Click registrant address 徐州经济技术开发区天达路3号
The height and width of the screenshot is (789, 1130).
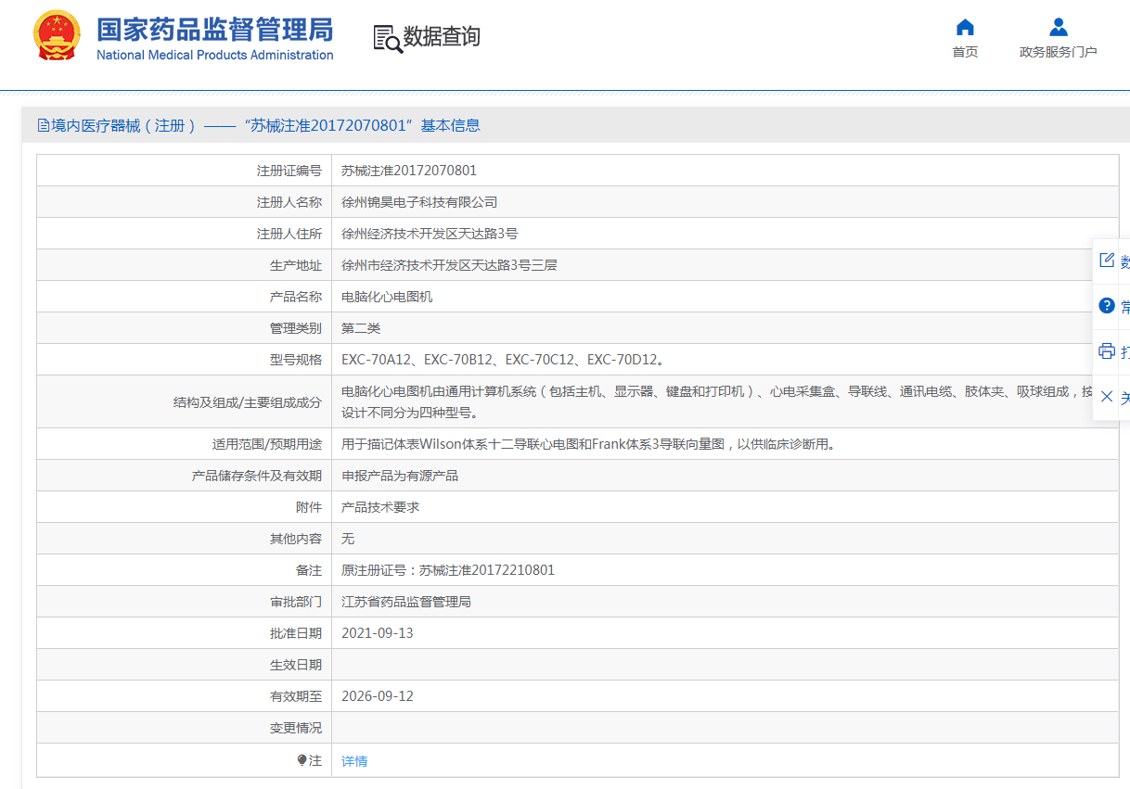tap(430, 234)
